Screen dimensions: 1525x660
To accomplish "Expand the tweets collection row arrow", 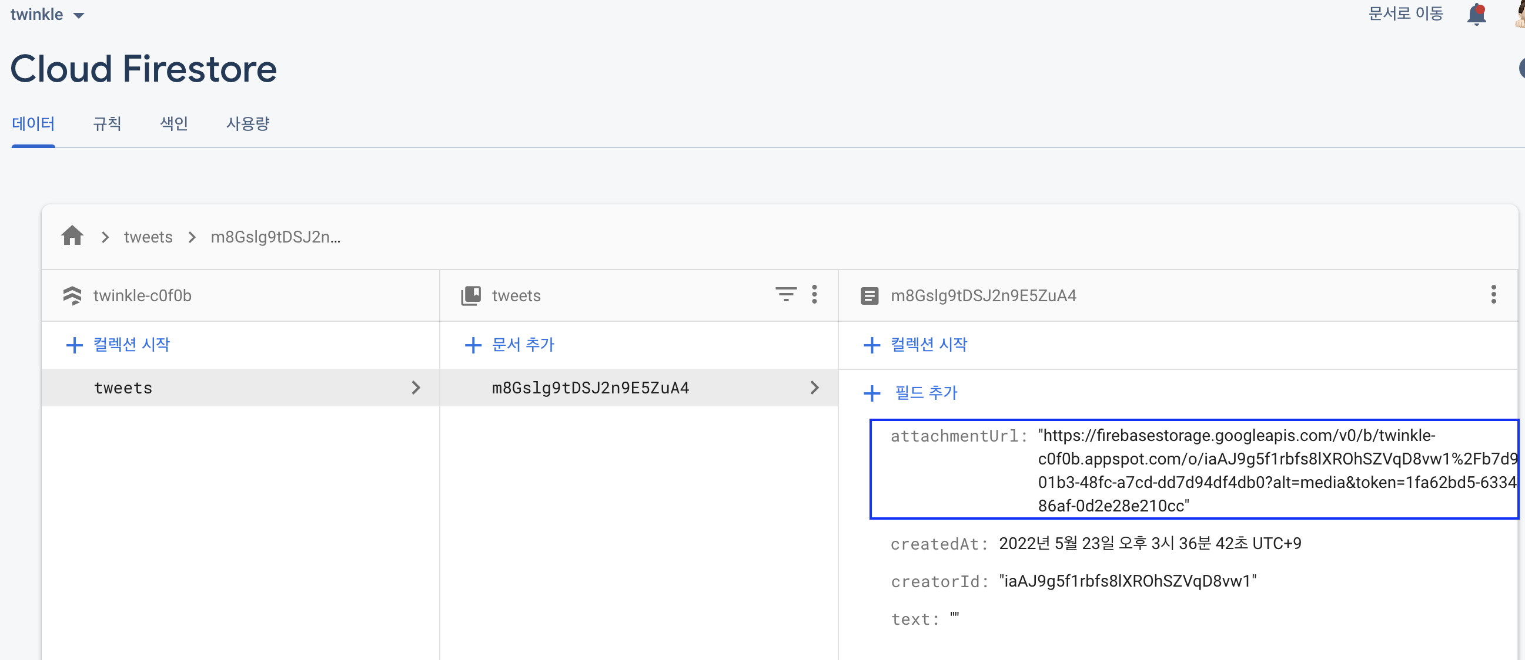I will (x=416, y=388).
